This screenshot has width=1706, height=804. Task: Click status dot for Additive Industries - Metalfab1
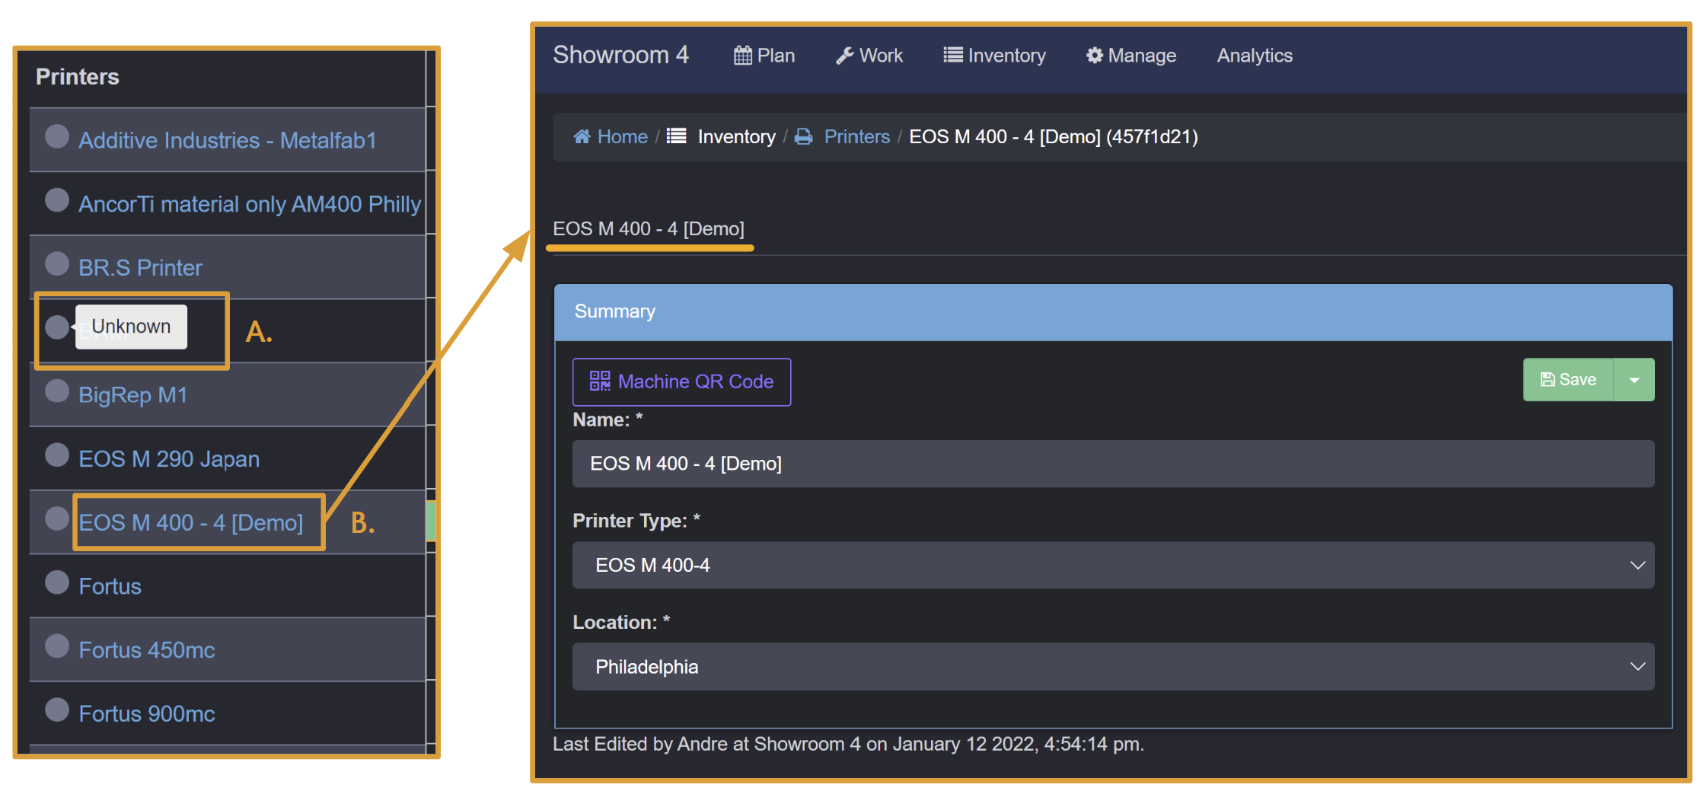point(57,136)
